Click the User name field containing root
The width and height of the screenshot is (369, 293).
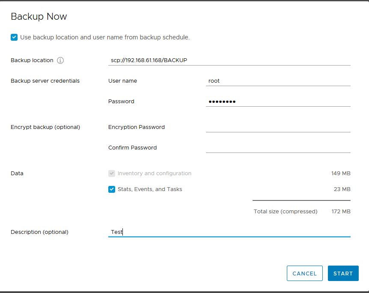pos(278,81)
